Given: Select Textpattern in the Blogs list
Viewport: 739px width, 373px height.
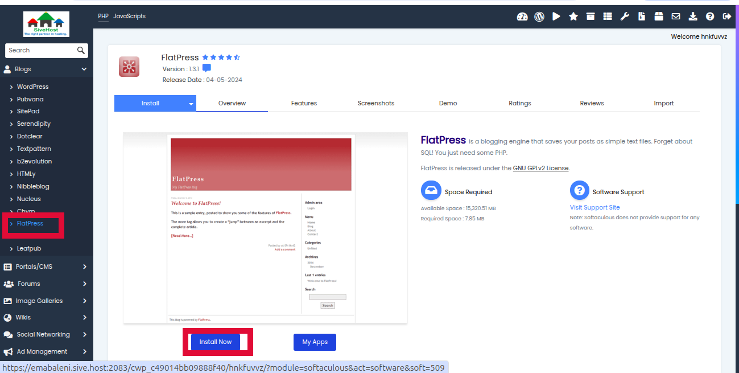Looking at the screenshot, I should pyautogui.click(x=34, y=149).
